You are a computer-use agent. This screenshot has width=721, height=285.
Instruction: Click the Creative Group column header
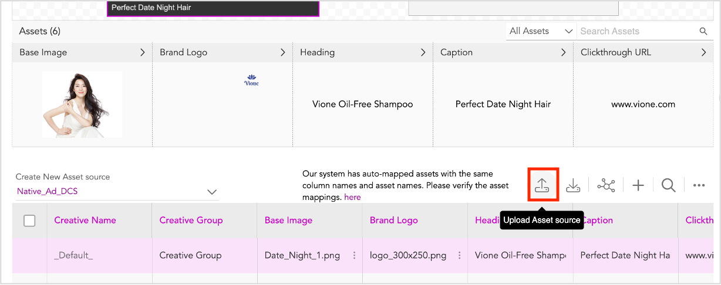[191, 220]
